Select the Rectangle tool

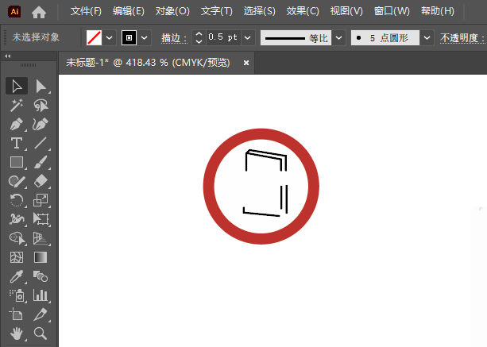(x=17, y=162)
